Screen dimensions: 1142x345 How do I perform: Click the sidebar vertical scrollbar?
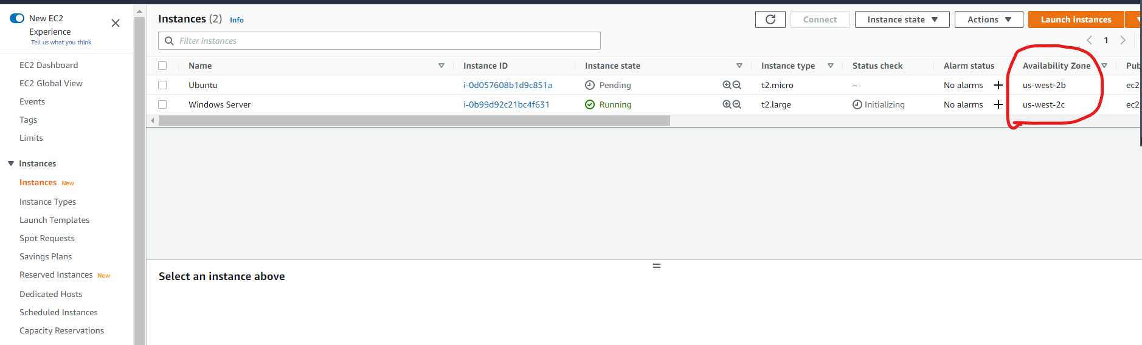[139, 180]
